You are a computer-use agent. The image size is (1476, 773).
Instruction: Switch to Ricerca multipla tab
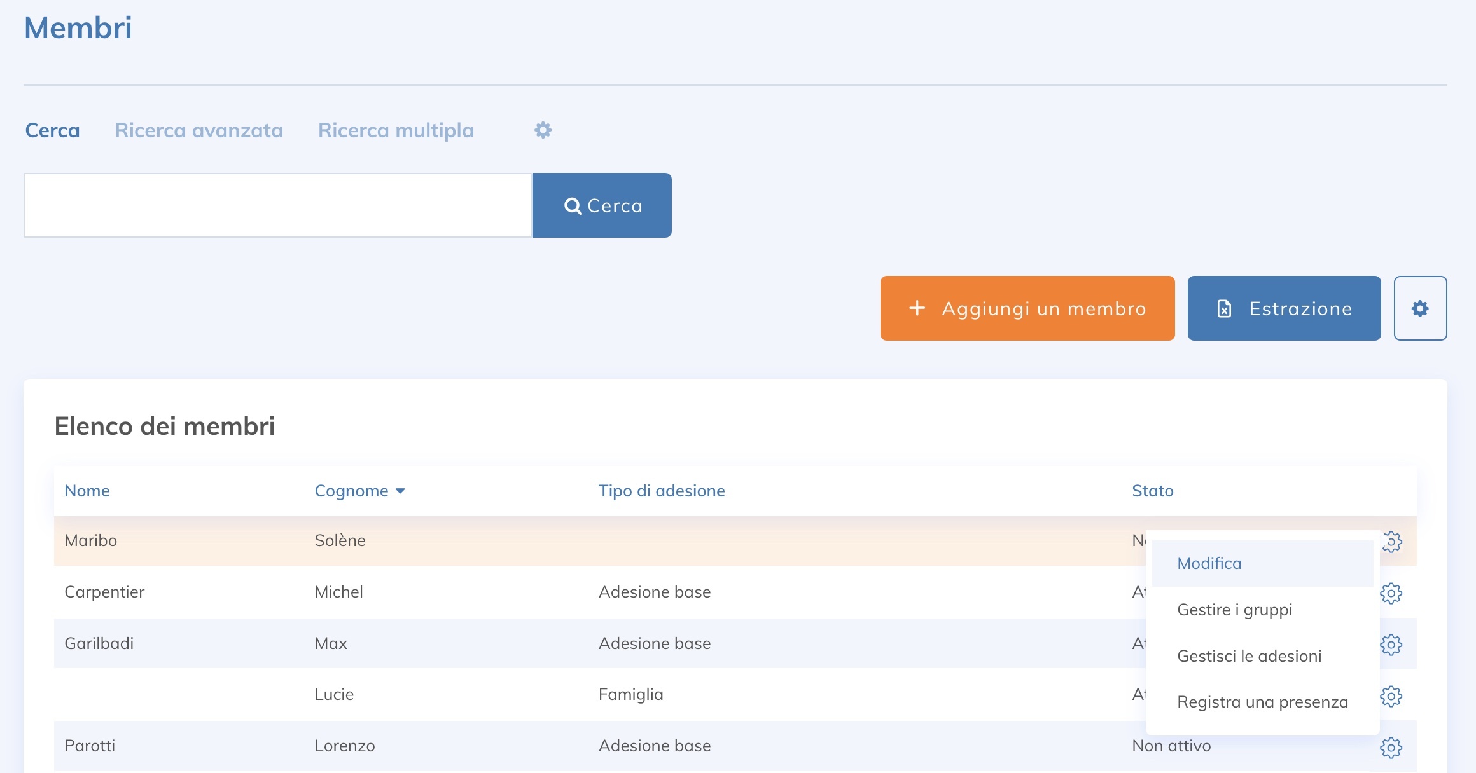pyautogui.click(x=396, y=130)
